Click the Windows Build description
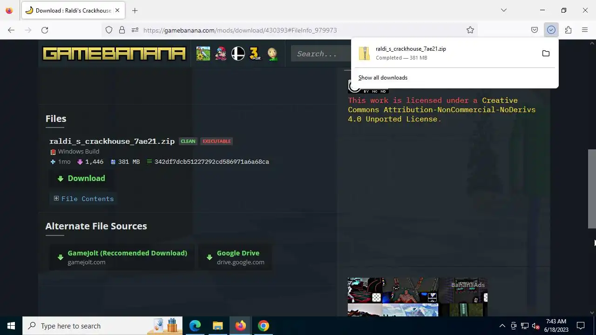596x335 pixels. (78, 151)
